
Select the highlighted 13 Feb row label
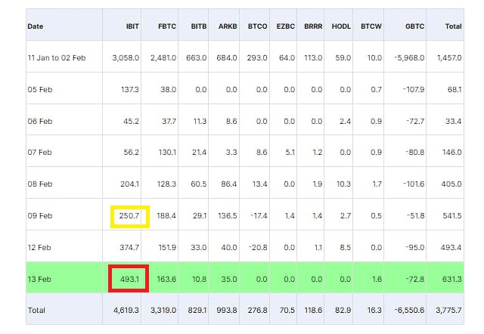pyautogui.click(x=39, y=279)
